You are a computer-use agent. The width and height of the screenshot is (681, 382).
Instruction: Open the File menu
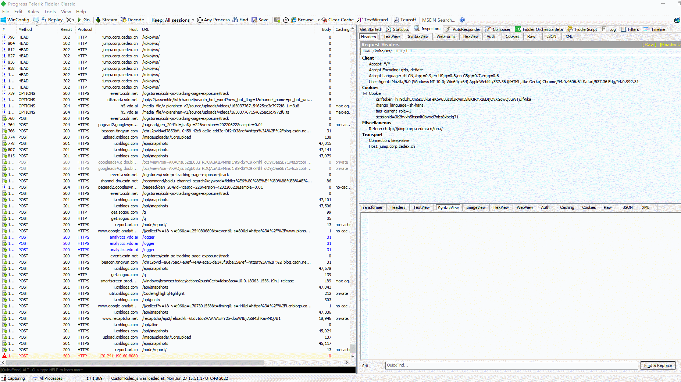click(6, 11)
